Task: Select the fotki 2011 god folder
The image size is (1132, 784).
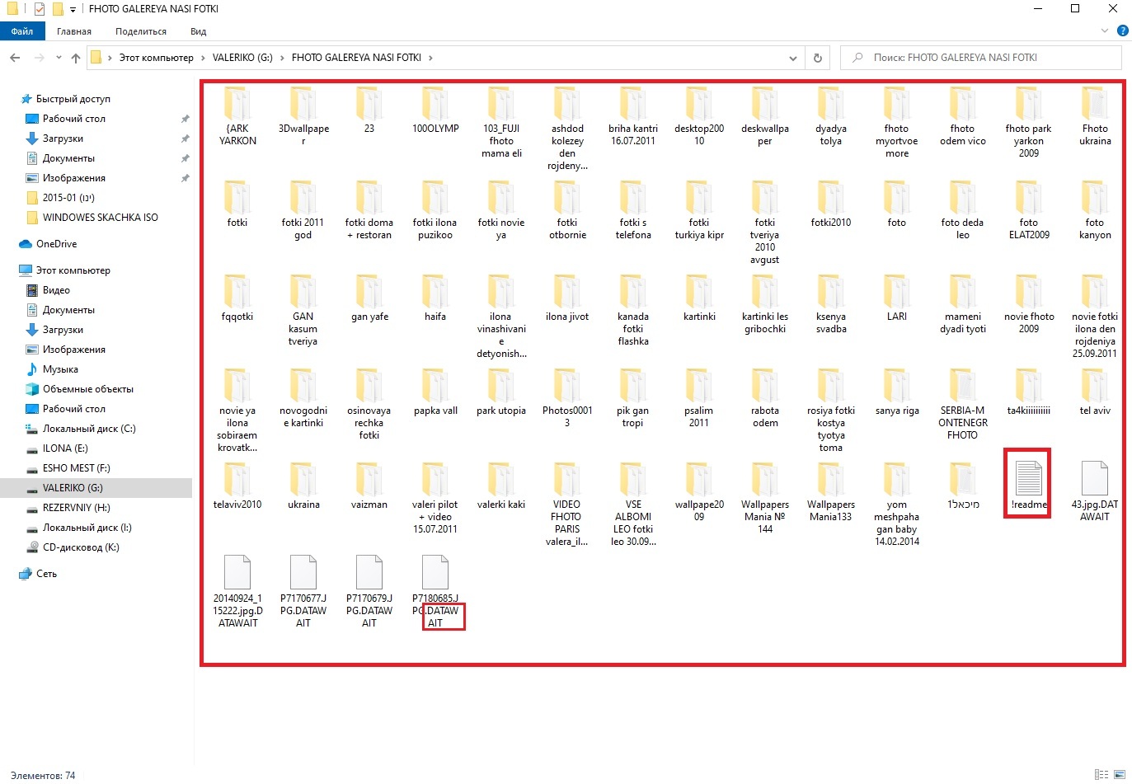Action: pos(303,210)
